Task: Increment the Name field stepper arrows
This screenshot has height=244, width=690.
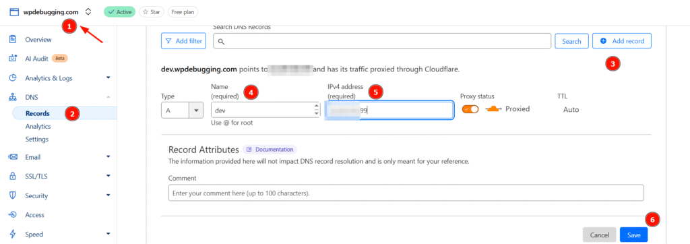Action: click(x=316, y=106)
